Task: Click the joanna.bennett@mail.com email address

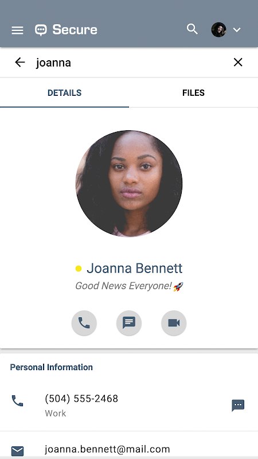Action: (107, 449)
